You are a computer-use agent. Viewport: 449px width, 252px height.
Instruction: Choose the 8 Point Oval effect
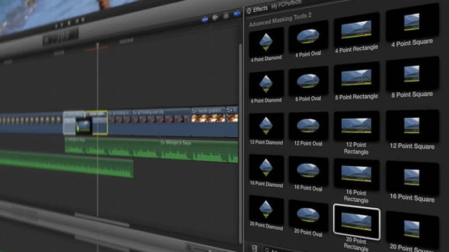point(308,85)
